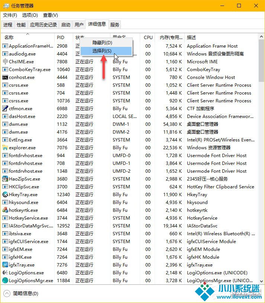Click the ctfmon.exe pen icon
This screenshot has height=303, width=265.
(x=5, y=108)
